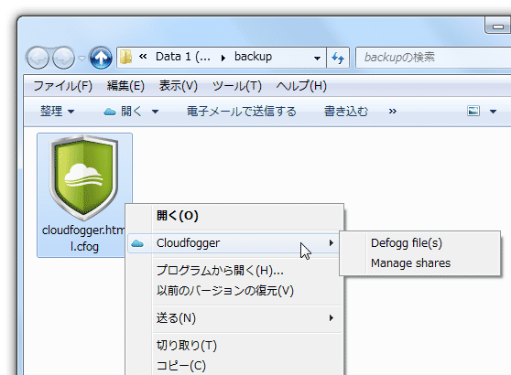Click 電子メールで送信する in the toolbar
The image size is (511, 375).
click(x=242, y=112)
